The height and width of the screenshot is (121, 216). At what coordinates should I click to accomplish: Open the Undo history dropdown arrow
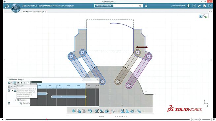click(x=93, y=111)
